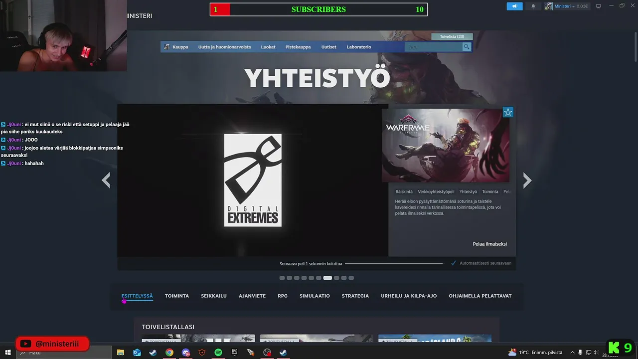638x359 pixels.
Task: Switch to URHEILU JA KILPA-AJO tab
Action: (409, 296)
